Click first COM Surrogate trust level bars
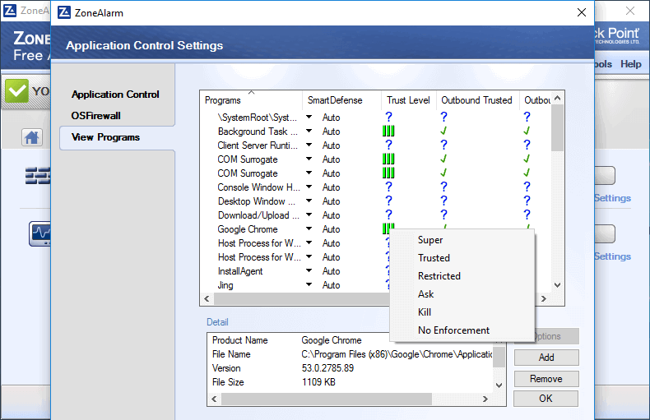Image resolution: width=650 pixels, height=420 pixels. (x=388, y=159)
